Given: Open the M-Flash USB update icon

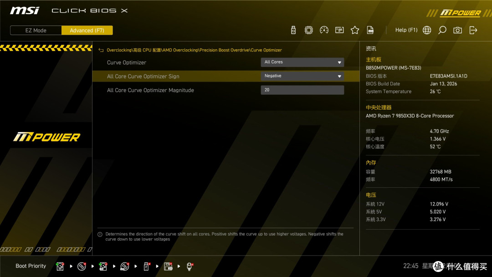Looking at the screenshot, I should pos(293,30).
